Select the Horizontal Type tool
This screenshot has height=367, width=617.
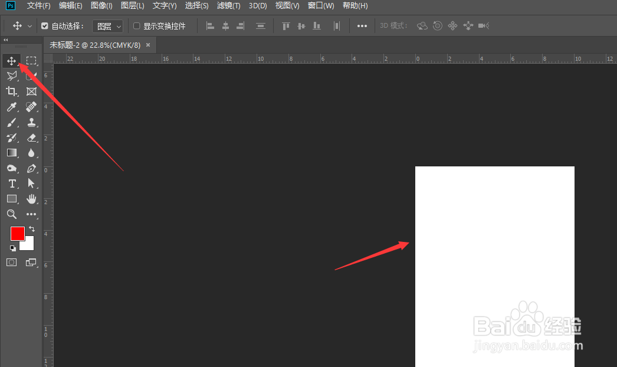tap(12, 183)
